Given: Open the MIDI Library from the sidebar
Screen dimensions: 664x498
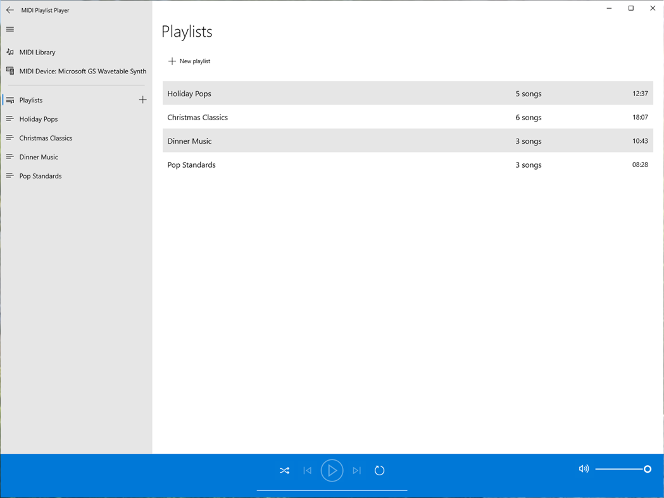Looking at the screenshot, I should pos(38,52).
